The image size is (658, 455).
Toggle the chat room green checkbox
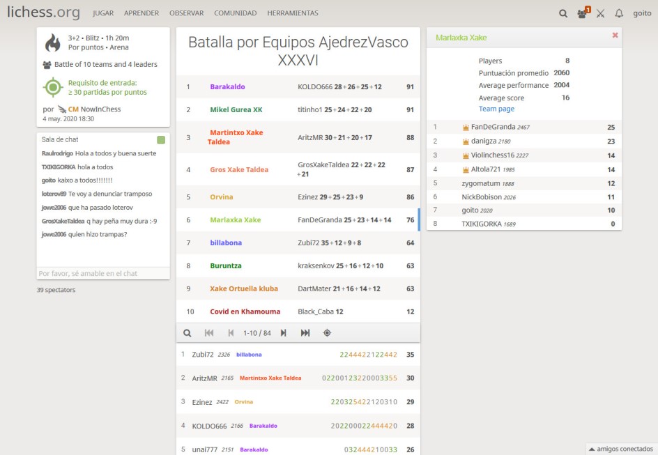(x=161, y=140)
